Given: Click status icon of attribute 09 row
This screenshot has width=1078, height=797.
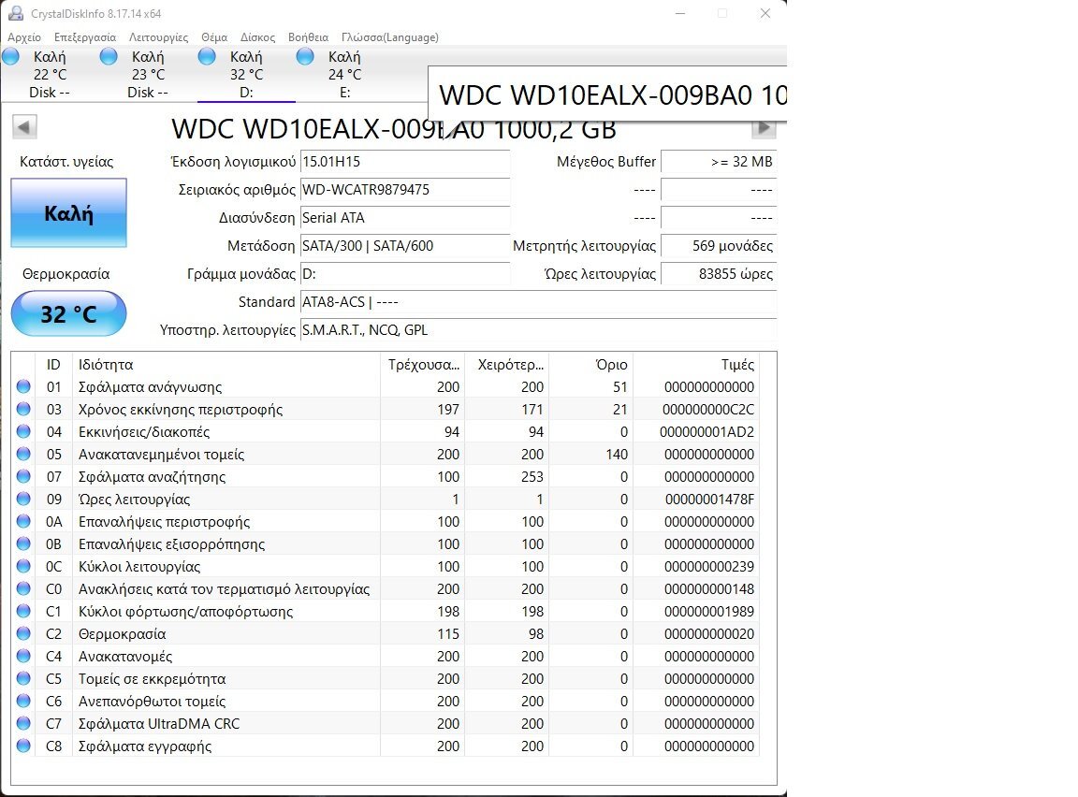Looking at the screenshot, I should 23,500.
